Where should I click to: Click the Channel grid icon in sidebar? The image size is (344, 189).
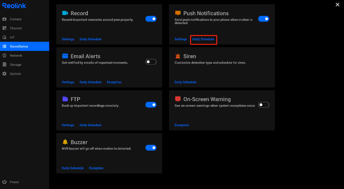pos(4,28)
